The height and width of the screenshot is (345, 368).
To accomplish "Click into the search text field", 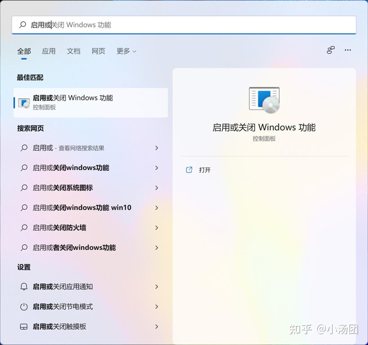I will click(x=184, y=25).
